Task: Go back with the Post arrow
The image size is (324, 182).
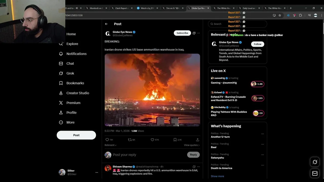Action: (x=106, y=24)
